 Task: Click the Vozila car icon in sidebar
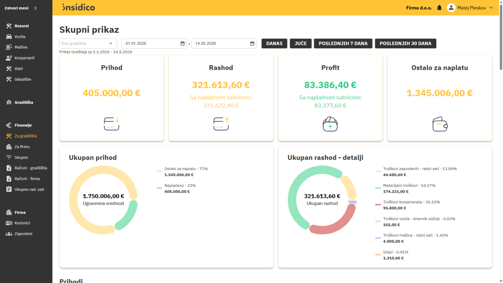click(9, 36)
